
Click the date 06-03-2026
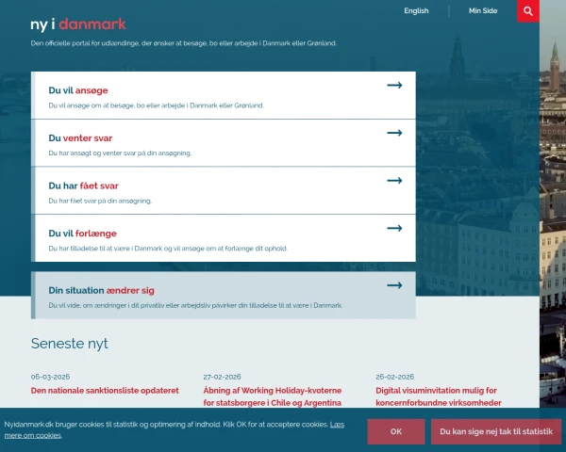click(51, 377)
